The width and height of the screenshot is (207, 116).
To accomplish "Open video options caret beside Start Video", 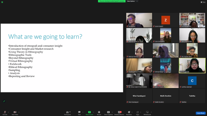I will (x=19, y=112).
